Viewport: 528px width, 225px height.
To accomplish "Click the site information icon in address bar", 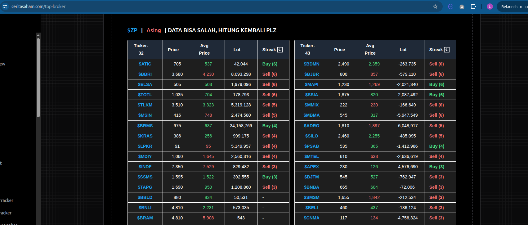I will pyautogui.click(x=5, y=7).
